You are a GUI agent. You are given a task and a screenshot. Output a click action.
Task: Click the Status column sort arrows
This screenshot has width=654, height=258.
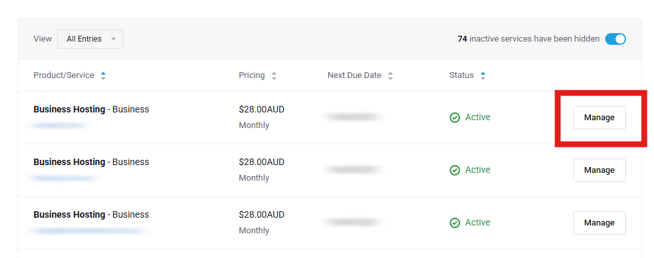tap(483, 76)
